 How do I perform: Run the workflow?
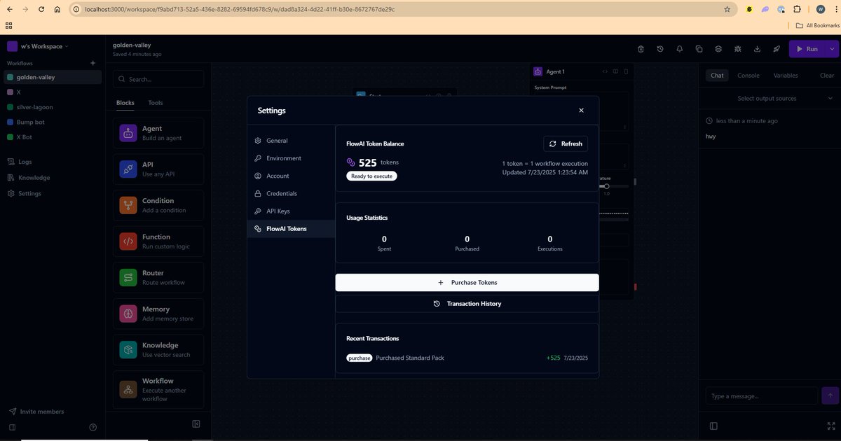pyautogui.click(x=807, y=49)
